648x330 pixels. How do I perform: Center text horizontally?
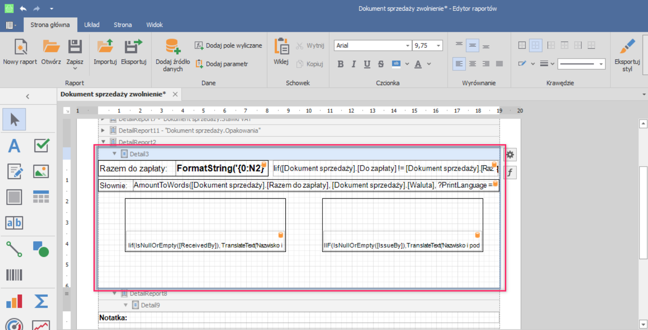point(473,64)
